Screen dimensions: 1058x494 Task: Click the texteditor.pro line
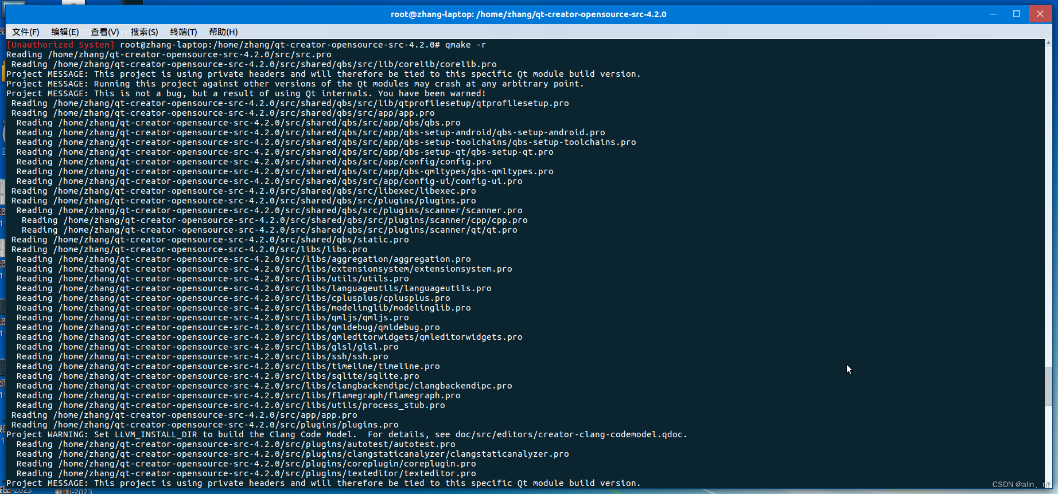point(246,473)
